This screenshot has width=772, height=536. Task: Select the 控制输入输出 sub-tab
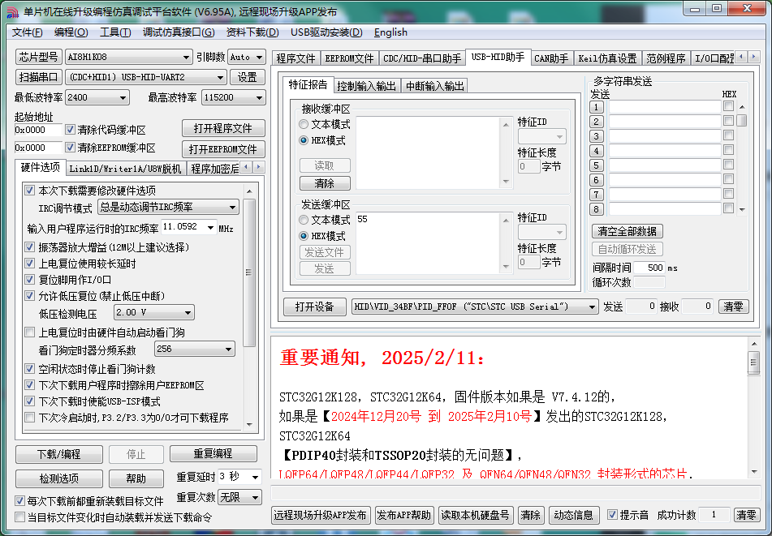pos(366,86)
